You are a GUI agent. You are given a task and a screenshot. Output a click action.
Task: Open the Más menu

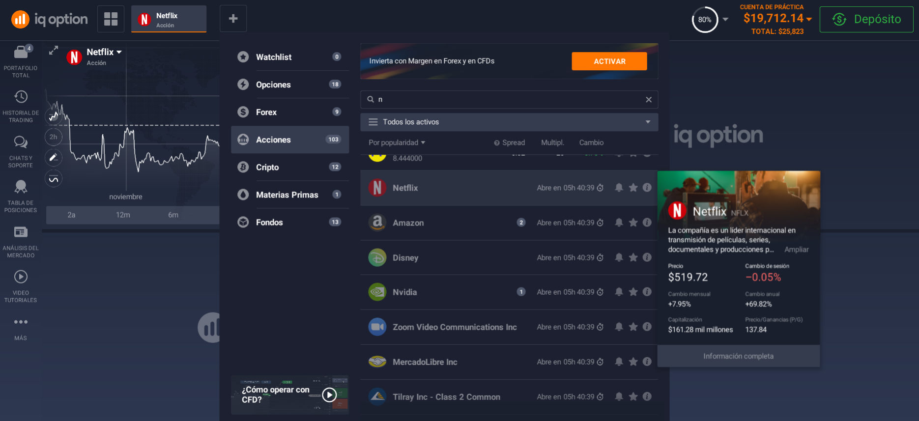21,329
